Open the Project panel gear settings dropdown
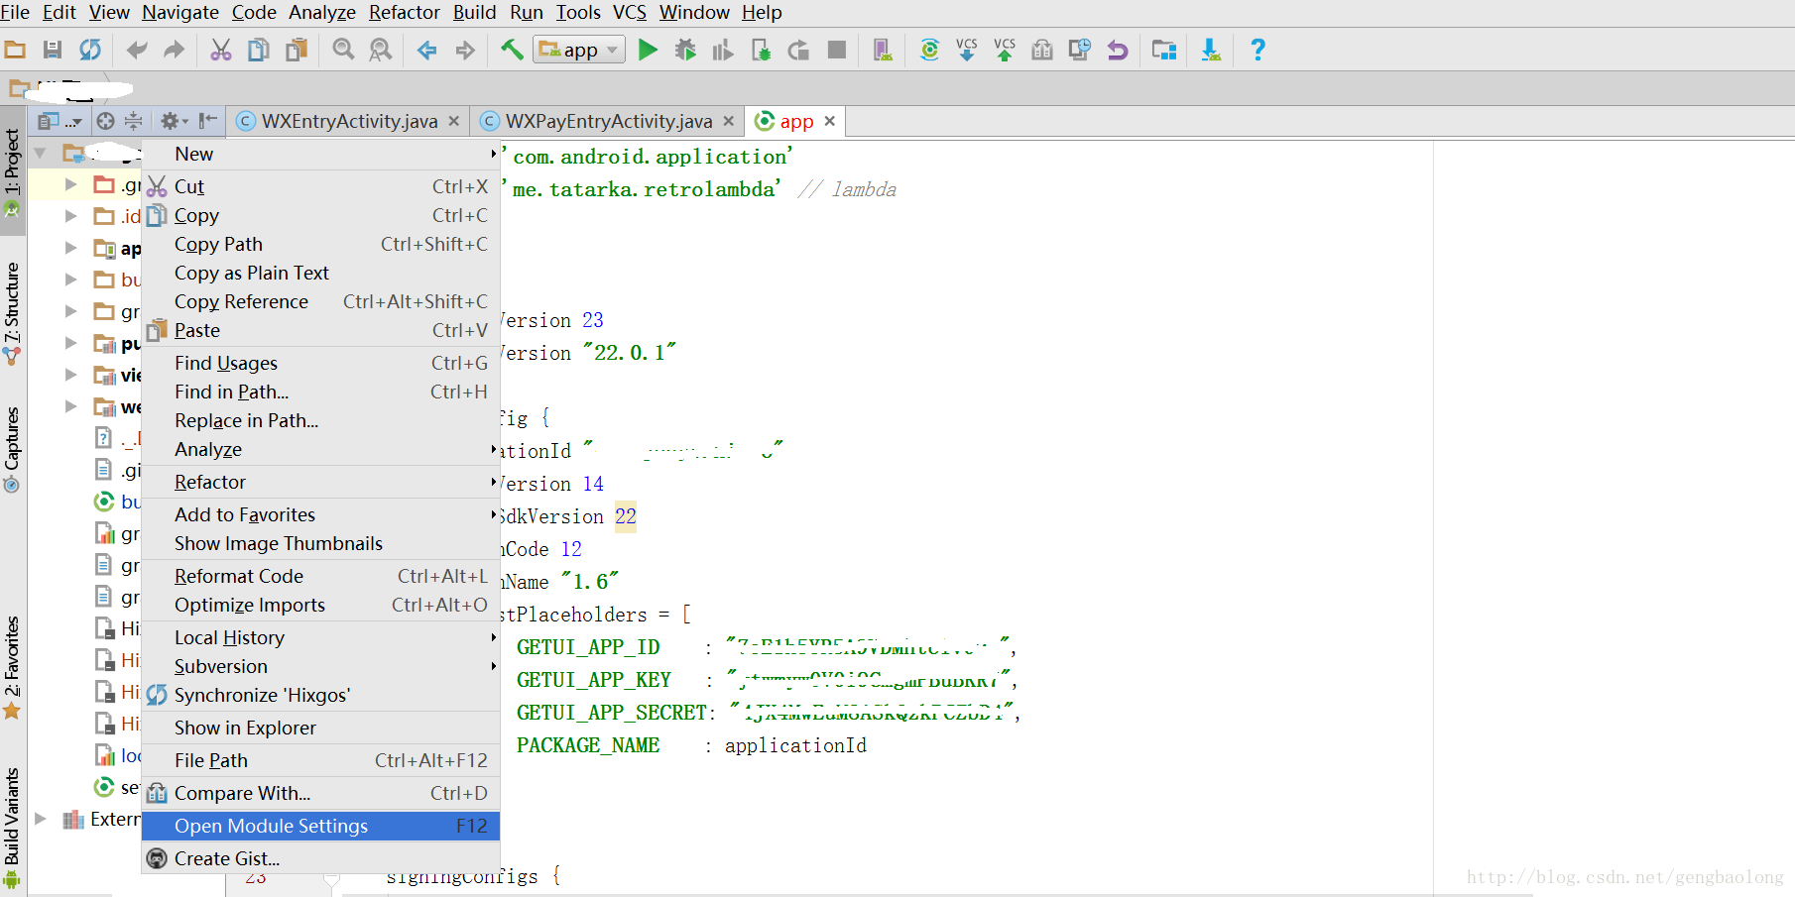This screenshot has width=1795, height=897. coord(174,121)
